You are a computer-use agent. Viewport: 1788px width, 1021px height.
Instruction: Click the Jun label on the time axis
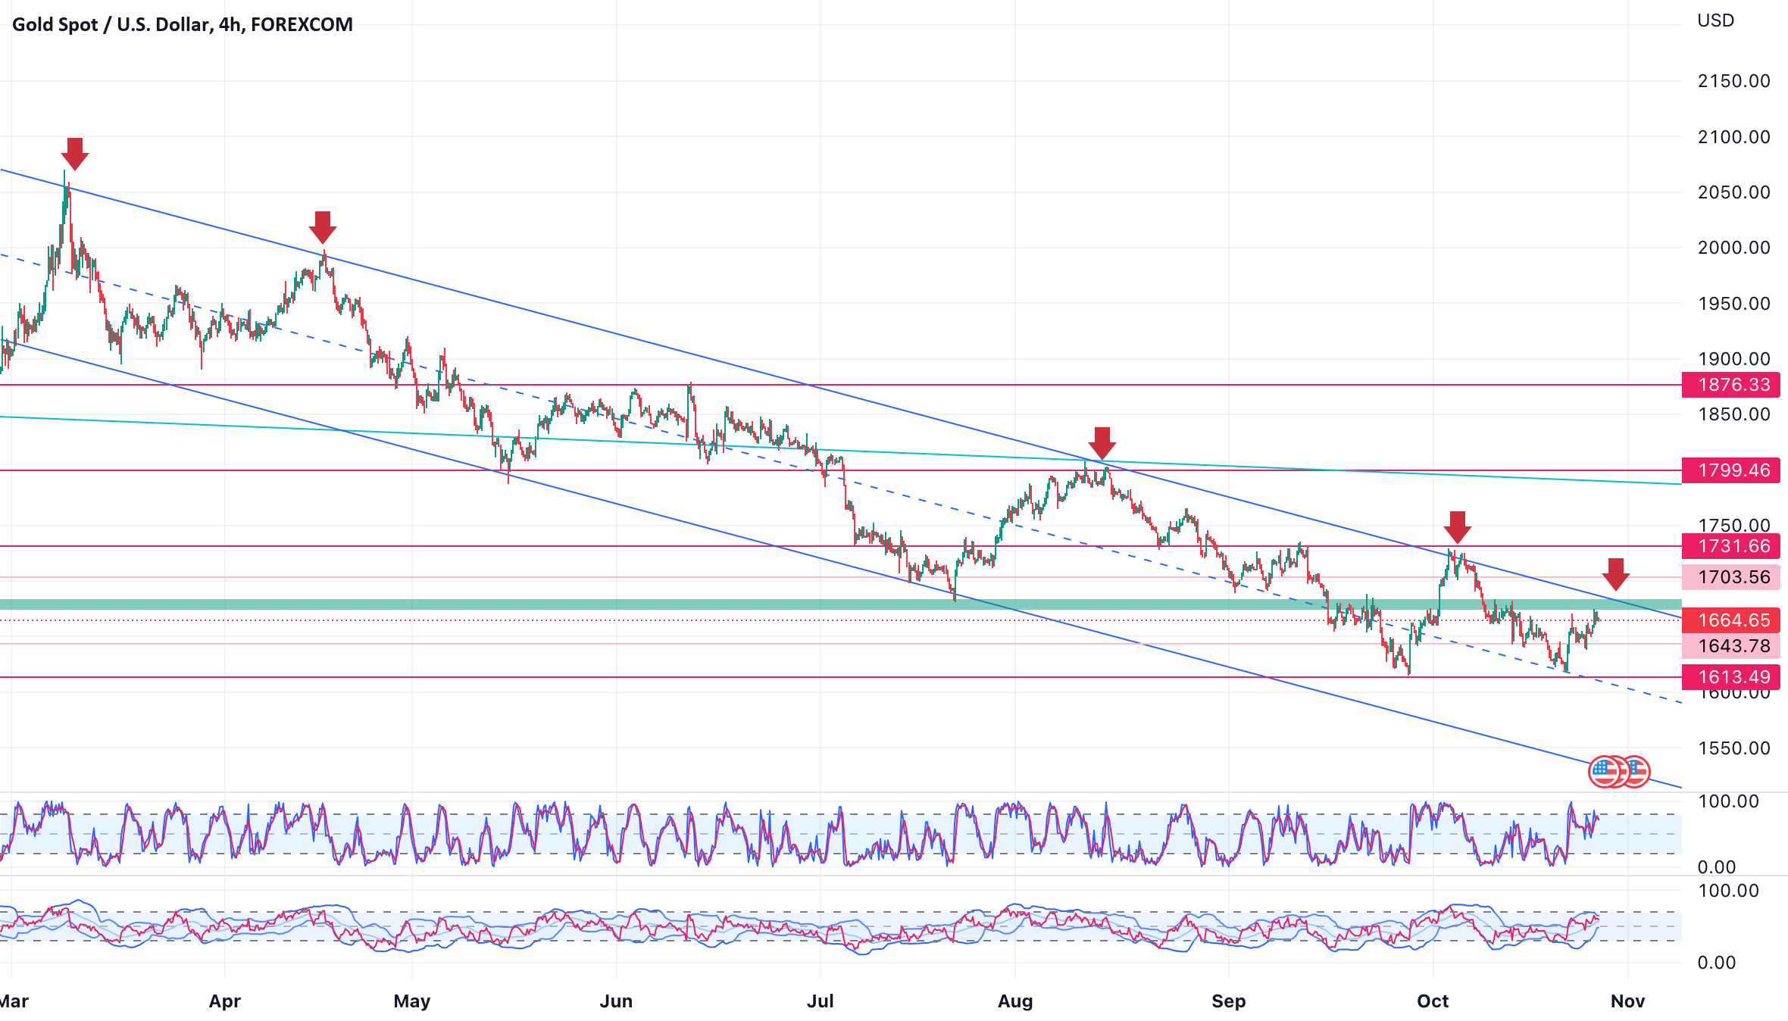click(616, 1001)
